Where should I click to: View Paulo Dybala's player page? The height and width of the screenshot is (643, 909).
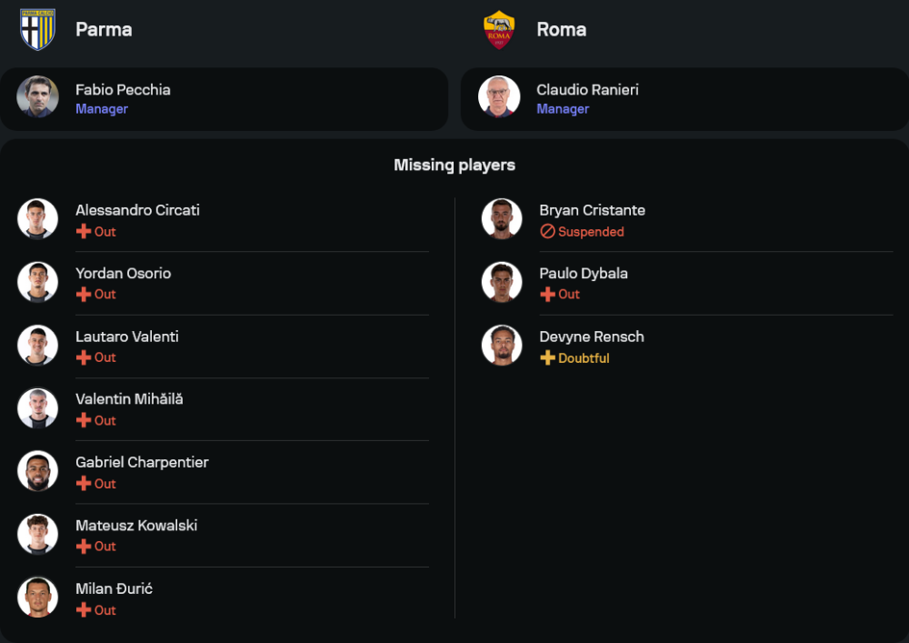(x=584, y=274)
